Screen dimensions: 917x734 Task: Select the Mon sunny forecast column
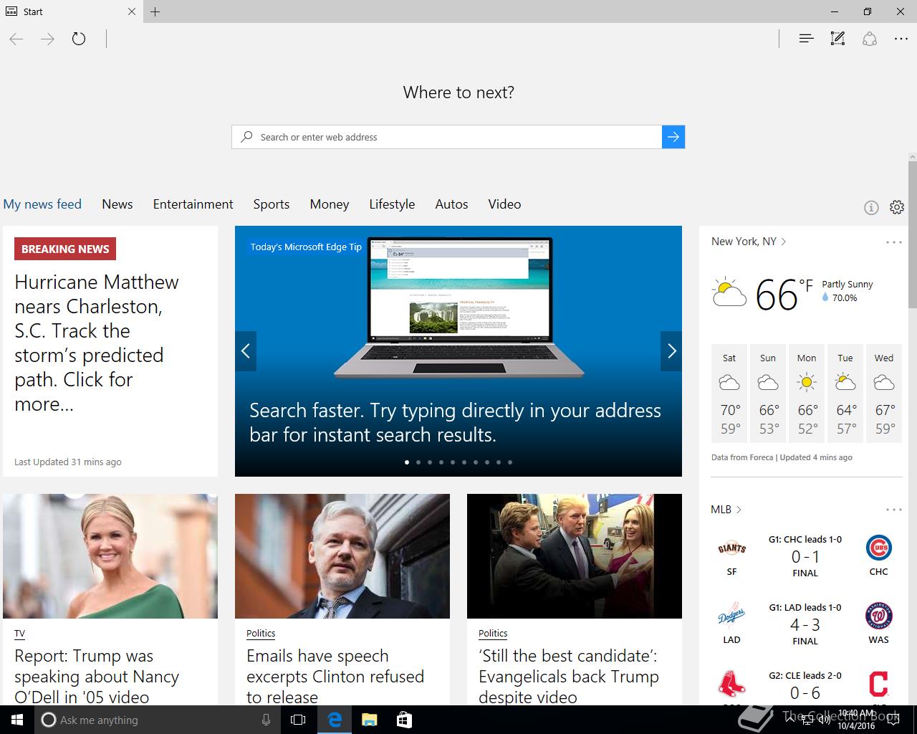point(807,394)
